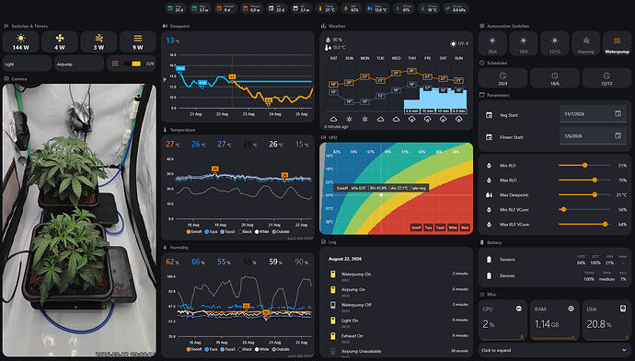635x361 pixels.
Task: Click the 15 °C outside temperature reading
Action: click(302, 145)
